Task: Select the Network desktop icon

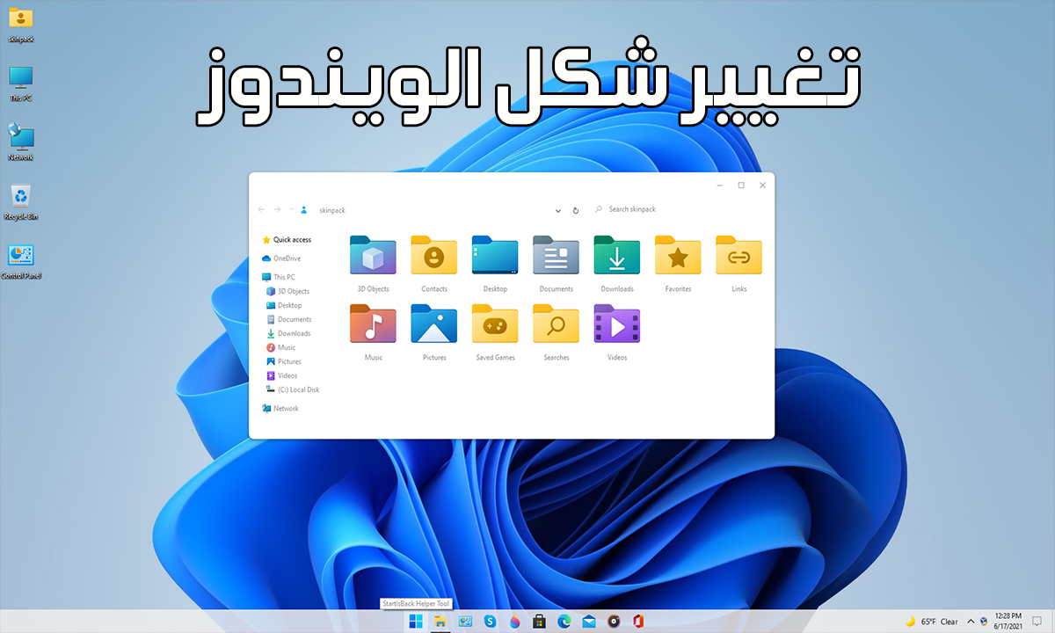Action: click(x=21, y=142)
